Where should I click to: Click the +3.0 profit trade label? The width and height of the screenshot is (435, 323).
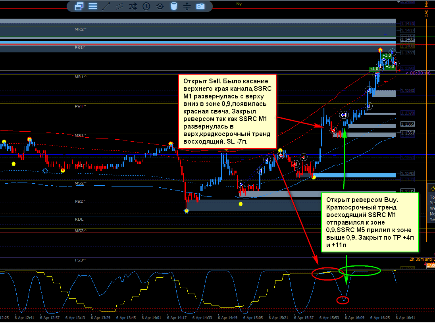(387, 56)
